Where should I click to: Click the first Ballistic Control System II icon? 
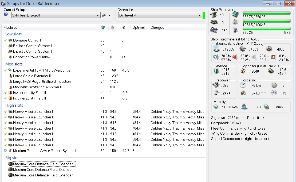tap(10, 46)
